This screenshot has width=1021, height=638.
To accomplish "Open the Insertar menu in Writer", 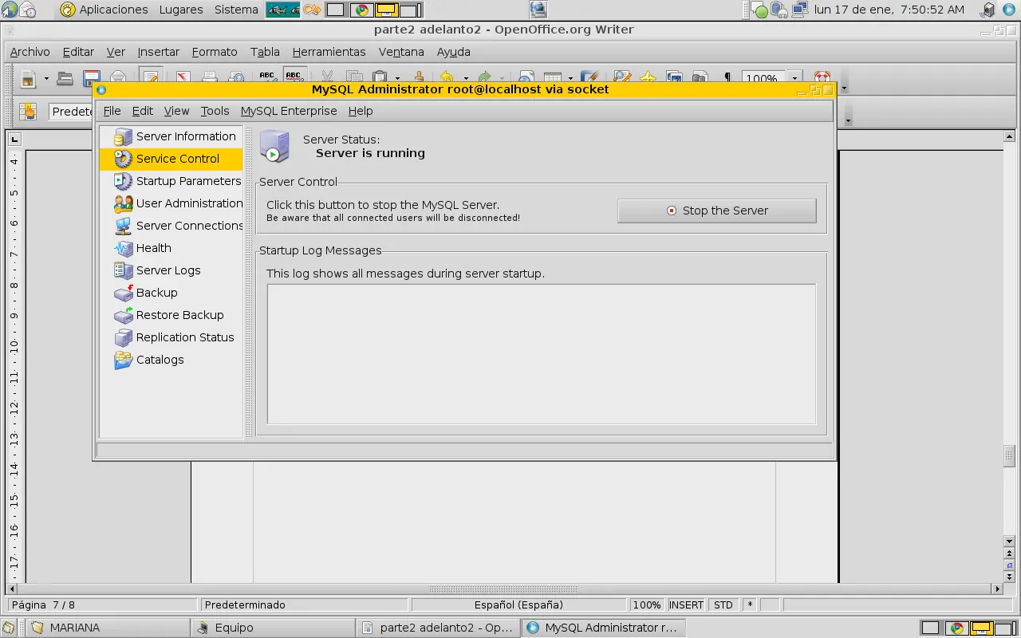I will (x=159, y=52).
